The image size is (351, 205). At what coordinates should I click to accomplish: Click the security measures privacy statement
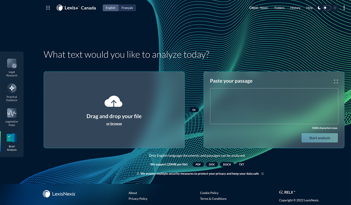[x=199, y=174]
